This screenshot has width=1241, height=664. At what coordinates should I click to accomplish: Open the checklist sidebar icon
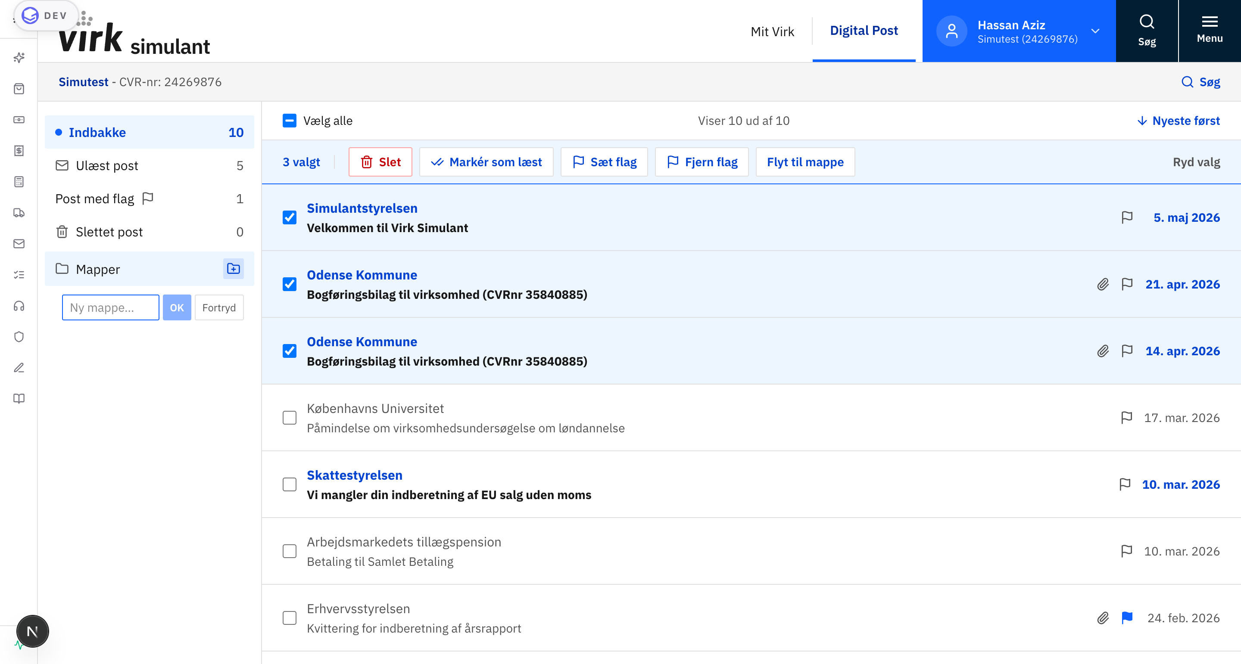(x=19, y=274)
